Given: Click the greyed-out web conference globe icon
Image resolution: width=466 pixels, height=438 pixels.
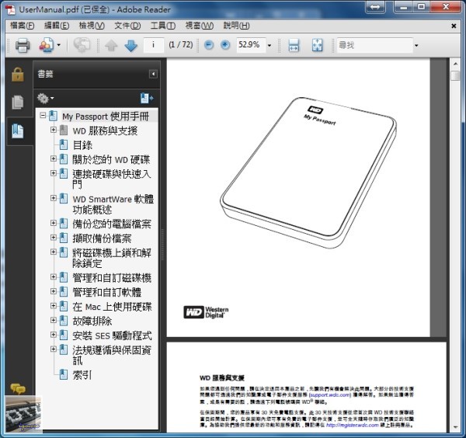Looking at the screenshot, I should [x=82, y=45].
